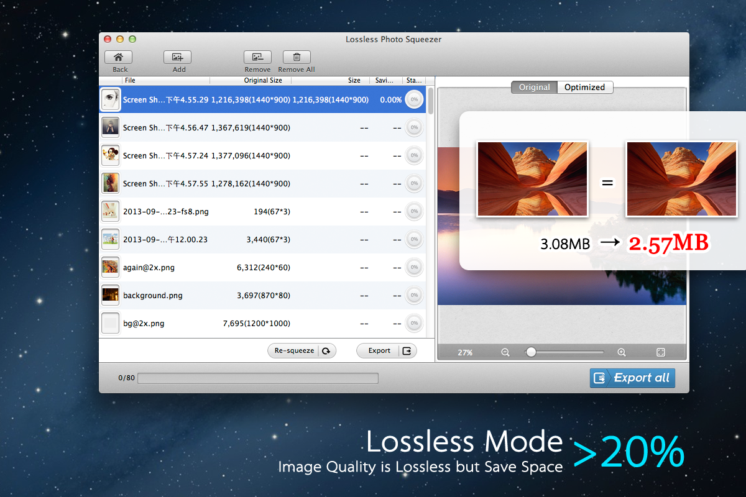Click status circle of background.png row

pos(414,295)
